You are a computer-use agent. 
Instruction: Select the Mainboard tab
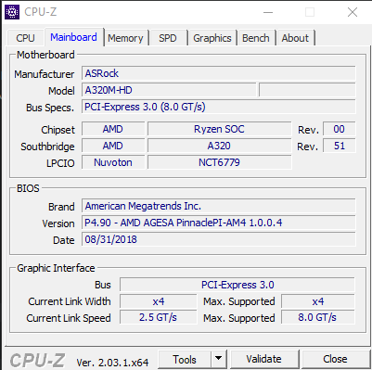(73, 37)
